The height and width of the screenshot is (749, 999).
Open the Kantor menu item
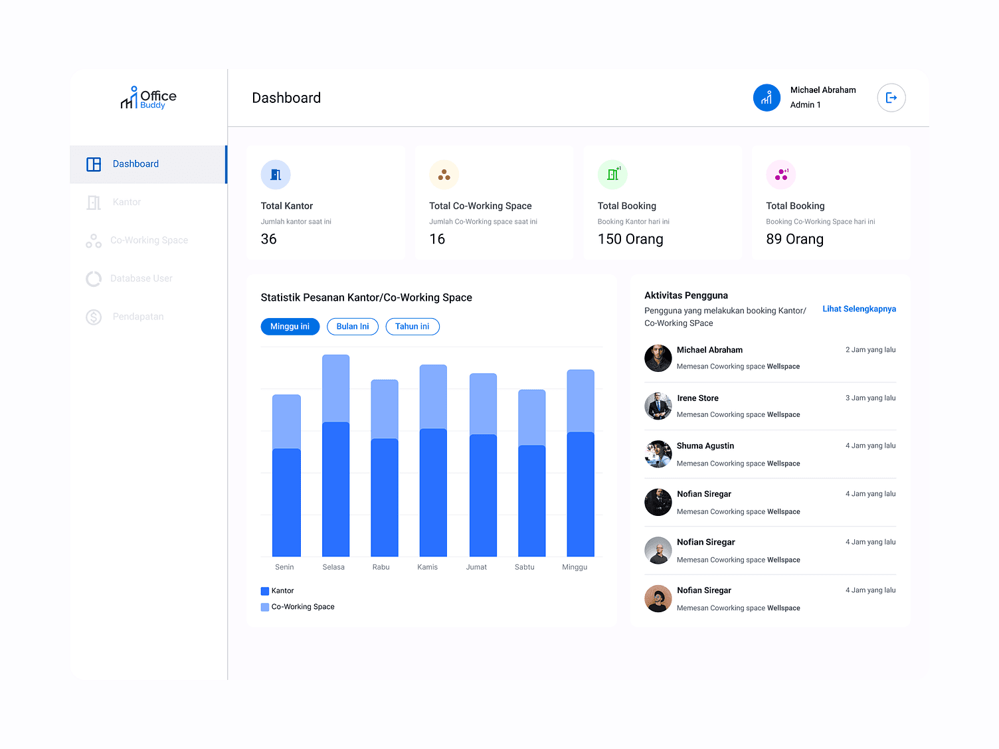point(148,203)
